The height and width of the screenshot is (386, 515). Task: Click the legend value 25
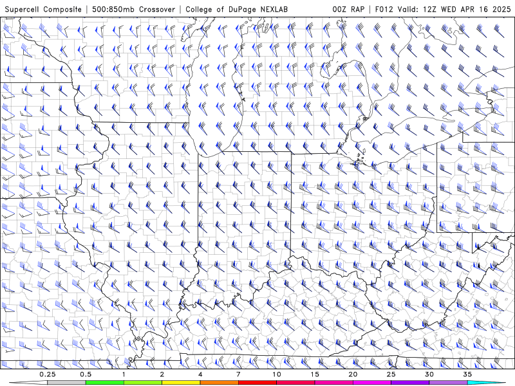pos(391,374)
